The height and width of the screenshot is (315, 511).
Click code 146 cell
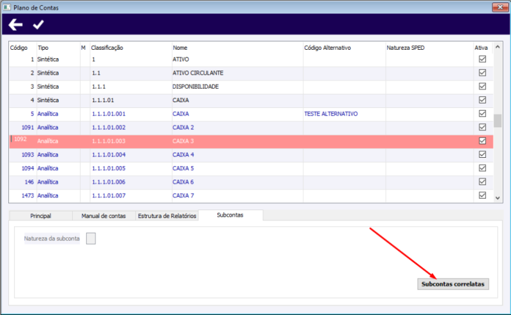(x=29, y=182)
